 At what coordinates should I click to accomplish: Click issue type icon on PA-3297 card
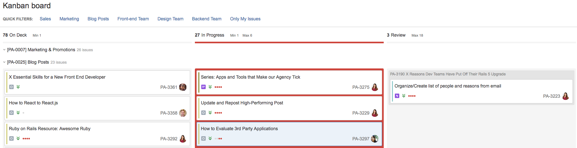pos(203,138)
